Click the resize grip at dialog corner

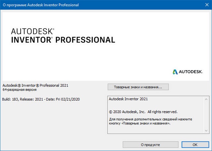[210, 149]
